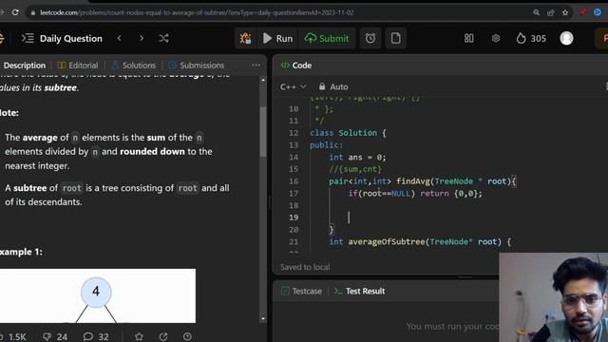Click the browser address bar URL
The width and height of the screenshot is (608, 342).
(197, 12)
